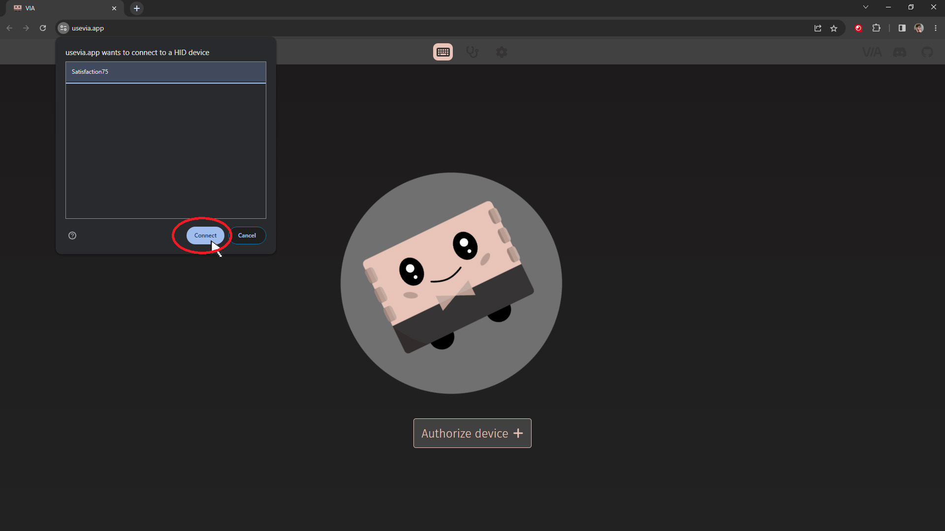This screenshot has width=945, height=531.
Task: Click the settings gear icon in VIA
Action: click(x=503, y=52)
